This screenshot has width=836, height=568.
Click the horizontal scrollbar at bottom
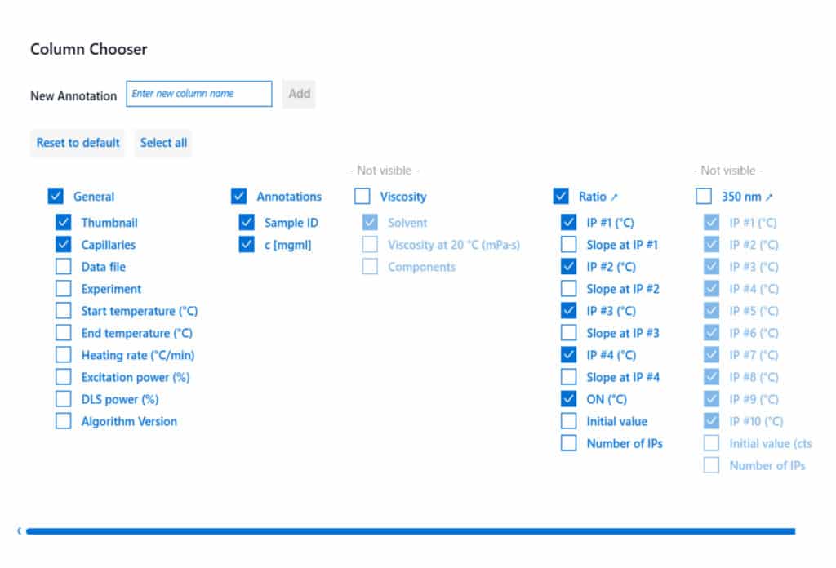pyautogui.click(x=410, y=531)
